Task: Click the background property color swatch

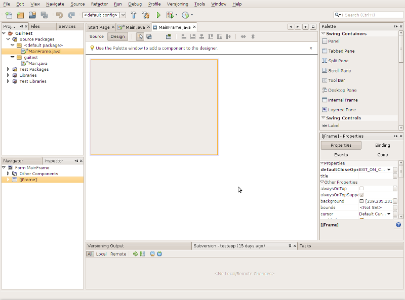Action: (361, 201)
